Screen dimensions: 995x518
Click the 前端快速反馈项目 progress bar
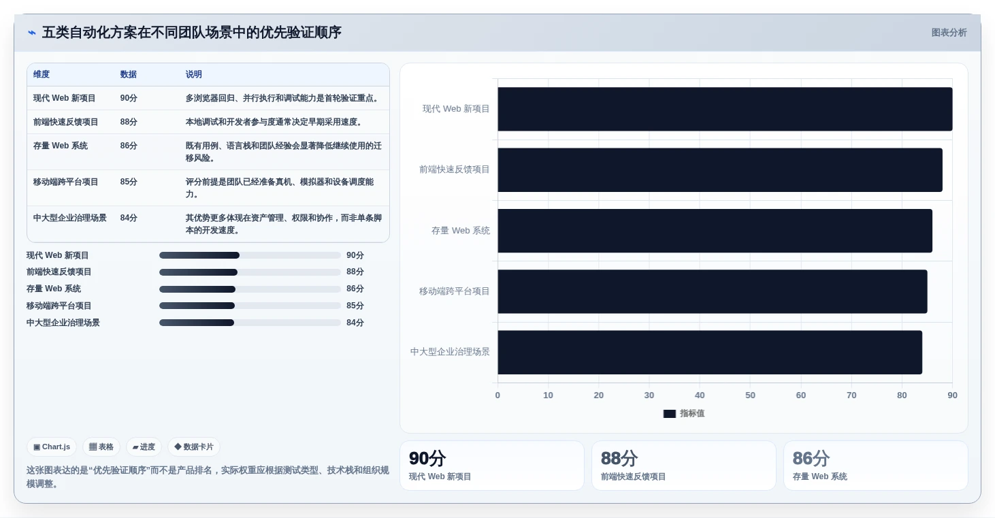(x=250, y=272)
